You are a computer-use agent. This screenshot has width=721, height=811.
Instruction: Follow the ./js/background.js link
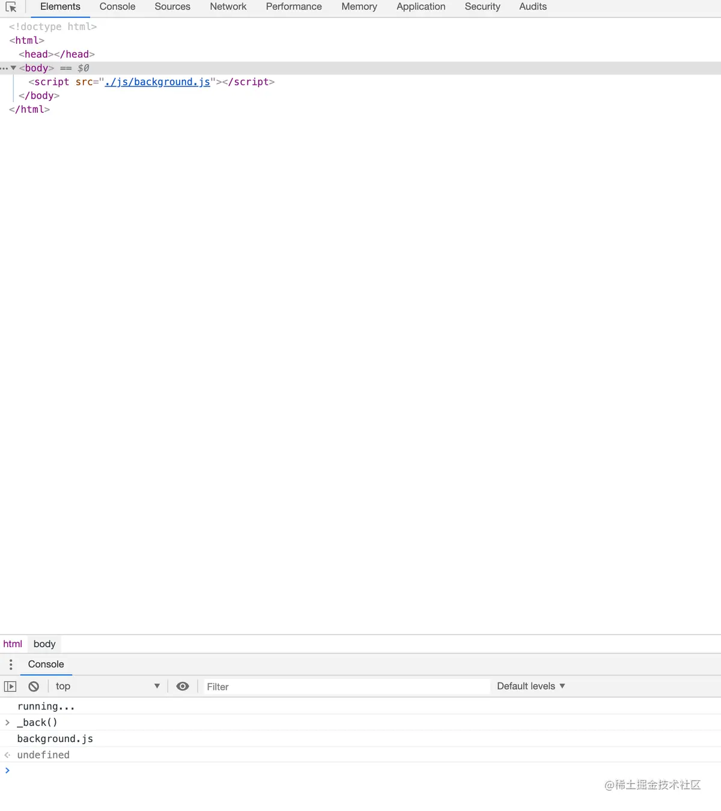[x=157, y=82]
